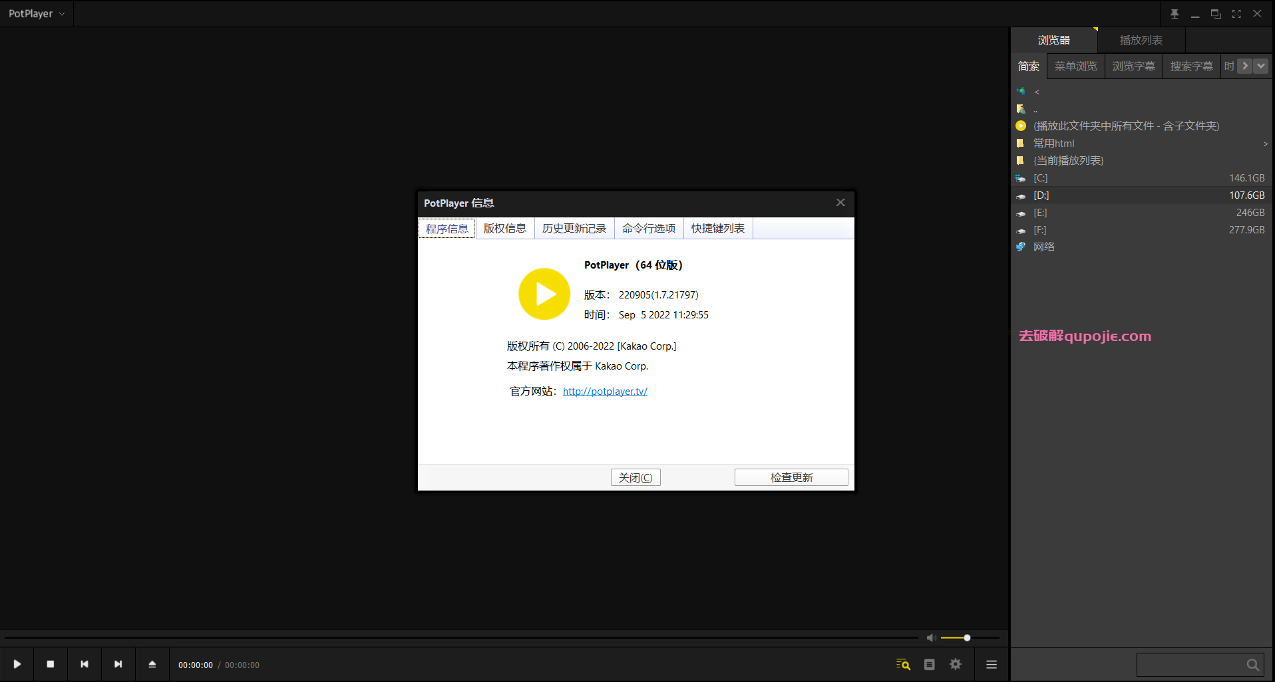The width and height of the screenshot is (1275, 682).
Task: Click the playback seek bar
Action: point(461,637)
